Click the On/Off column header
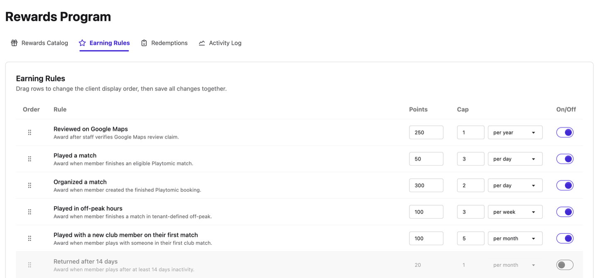The image size is (598, 278). pyautogui.click(x=566, y=110)
